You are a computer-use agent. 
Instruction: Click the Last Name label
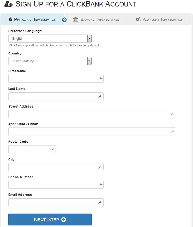point(17,89)
